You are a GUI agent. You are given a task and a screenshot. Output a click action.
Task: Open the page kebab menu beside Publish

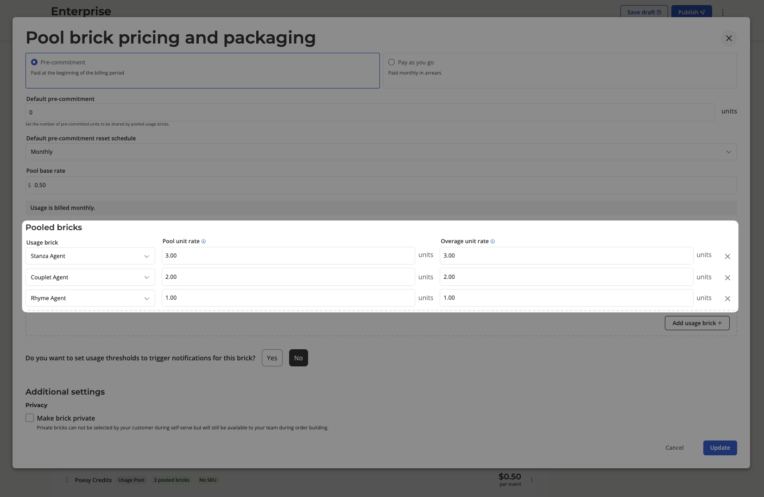coord(722,13)
